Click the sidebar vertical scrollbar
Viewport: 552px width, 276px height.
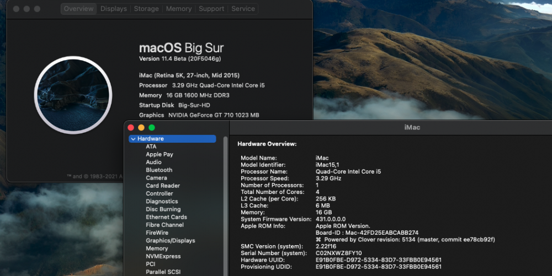tap(225, 205)
